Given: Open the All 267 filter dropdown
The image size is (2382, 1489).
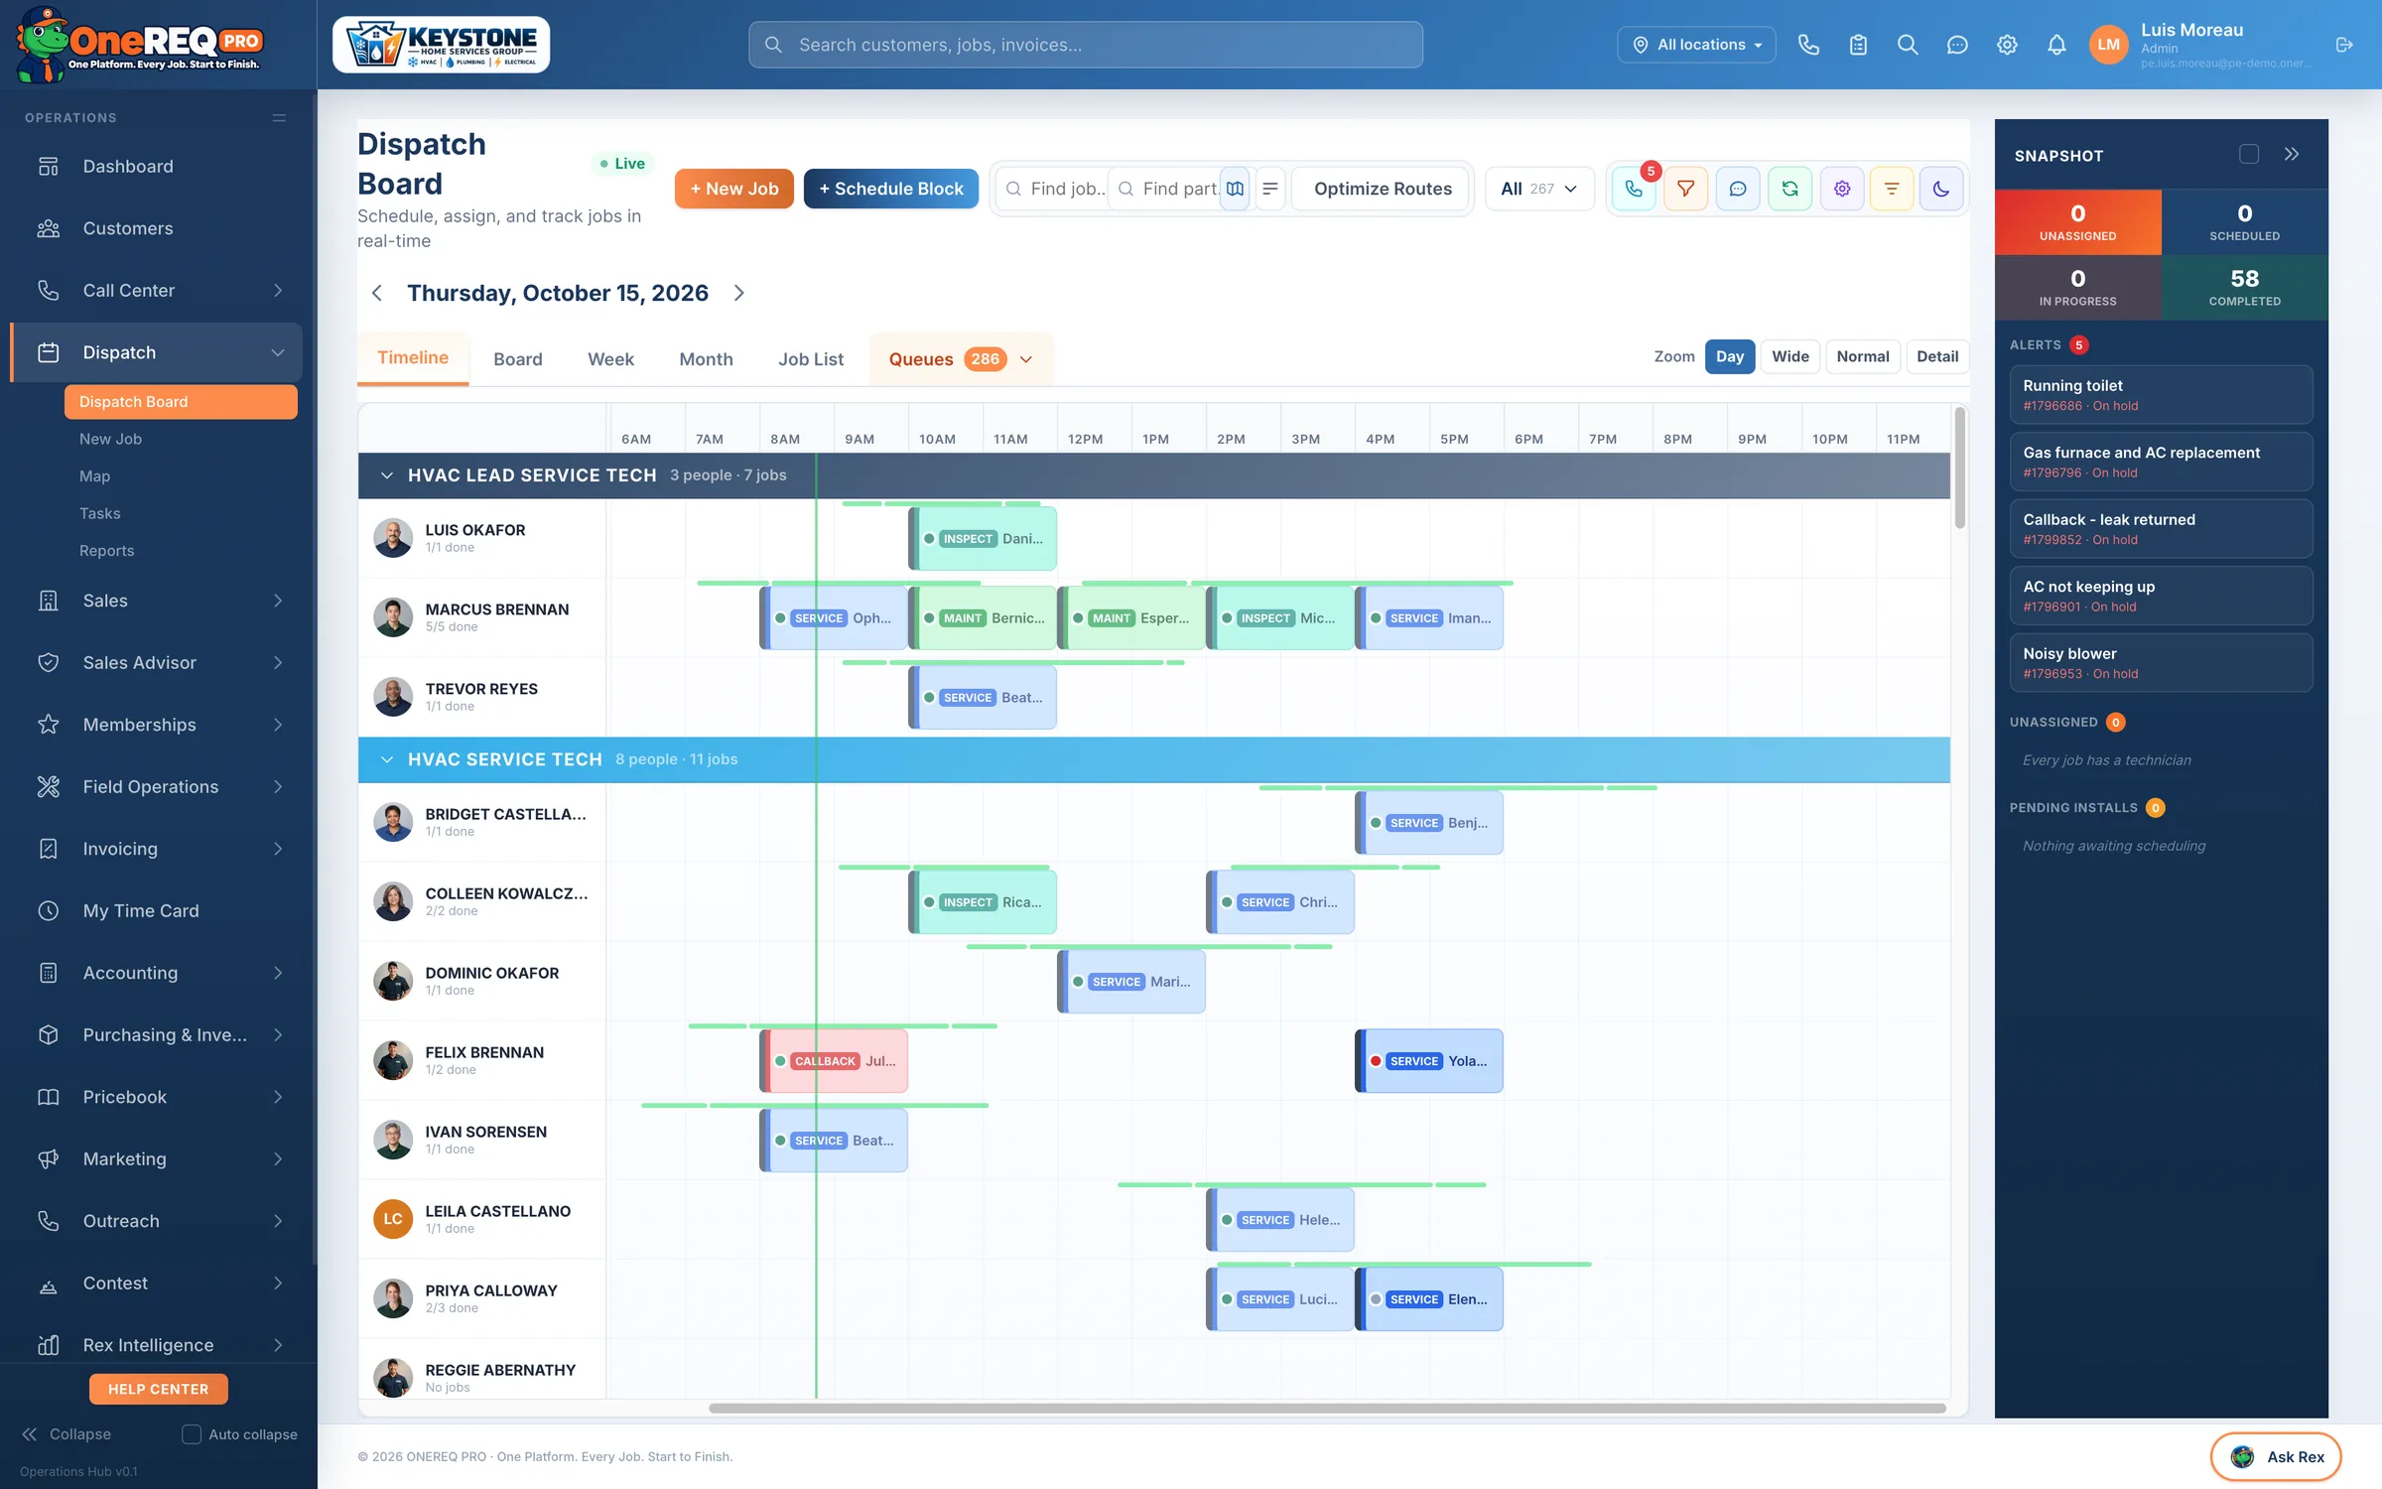Looking at the screenshot, I should 1539,189.
